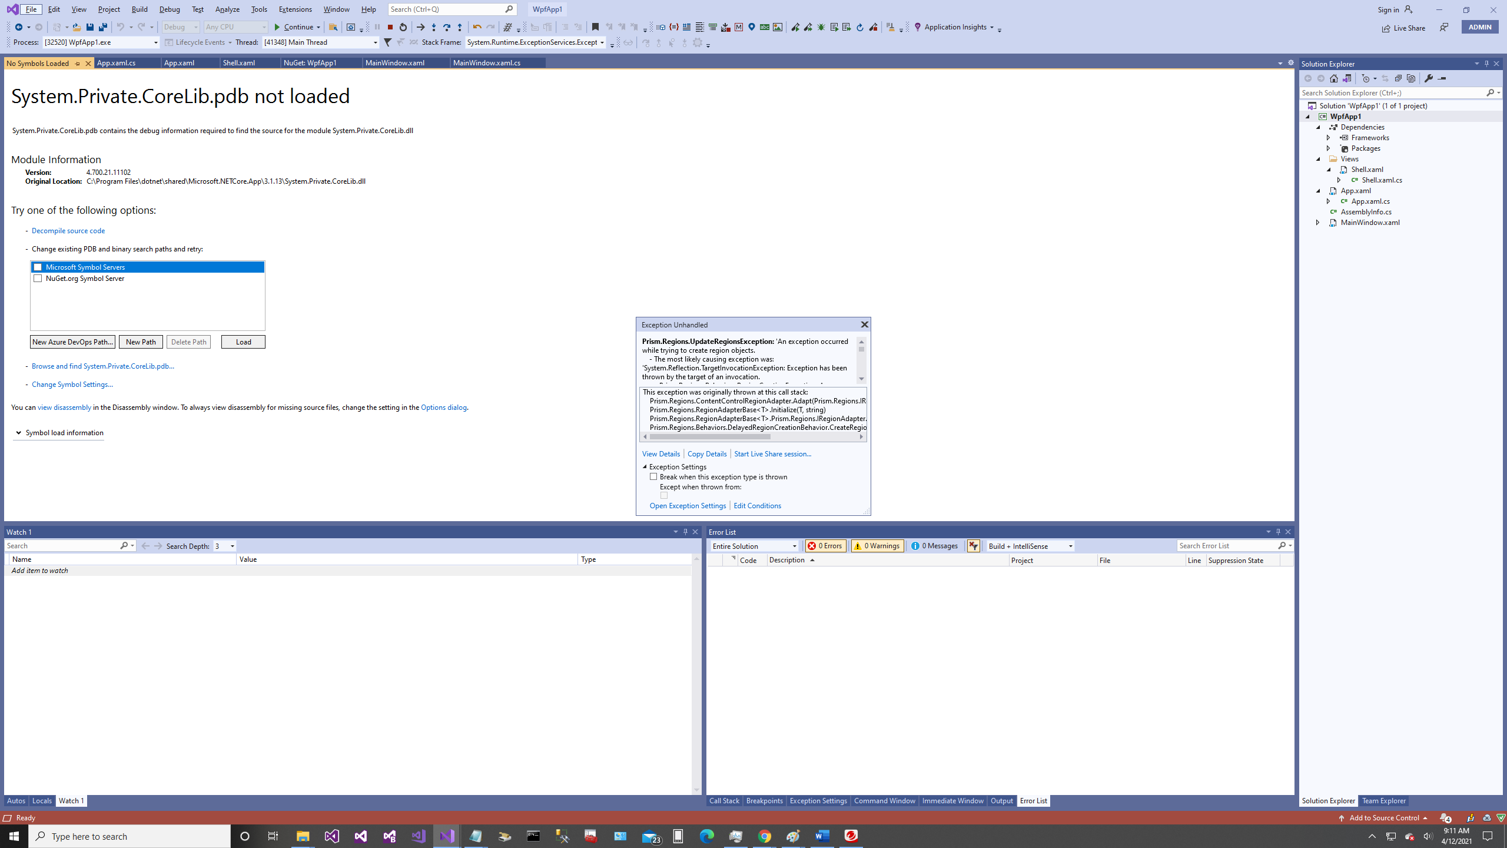Click the Load button for symbol paths

pos(243,342)
